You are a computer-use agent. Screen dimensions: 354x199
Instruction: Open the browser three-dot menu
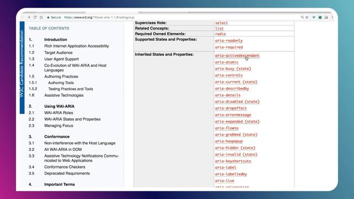(332, 17)
